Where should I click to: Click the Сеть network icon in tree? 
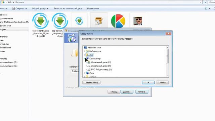tap(87, 73)
